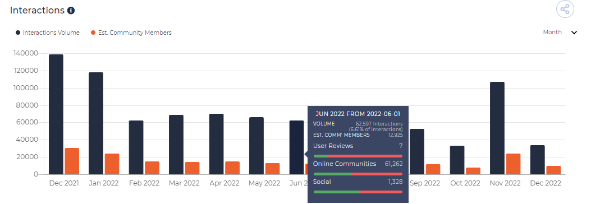Click the orange Est. Community Members legend dot

pos(93,33)
